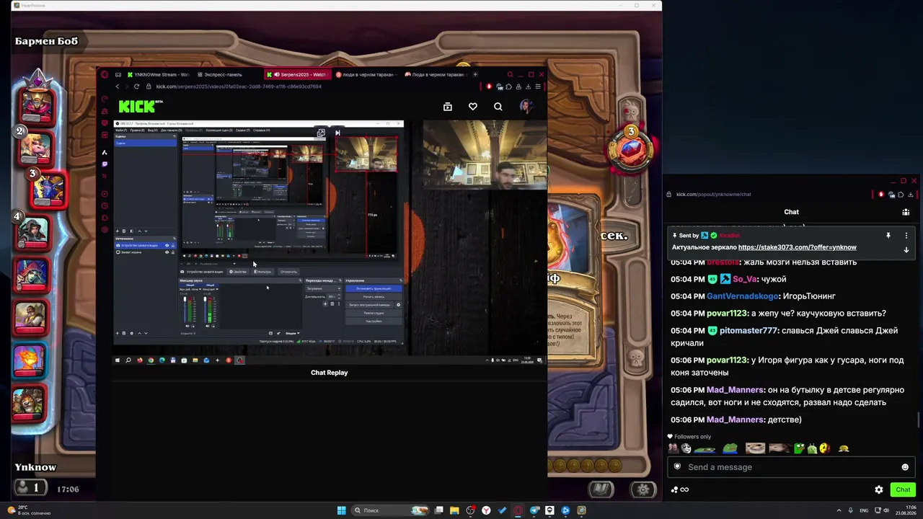Viewport: 923px width, 519px height.
Task: Open Windows Start menu
Action: (342, 510)
